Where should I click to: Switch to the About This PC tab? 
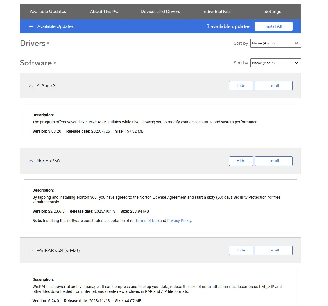coord(104,12)
